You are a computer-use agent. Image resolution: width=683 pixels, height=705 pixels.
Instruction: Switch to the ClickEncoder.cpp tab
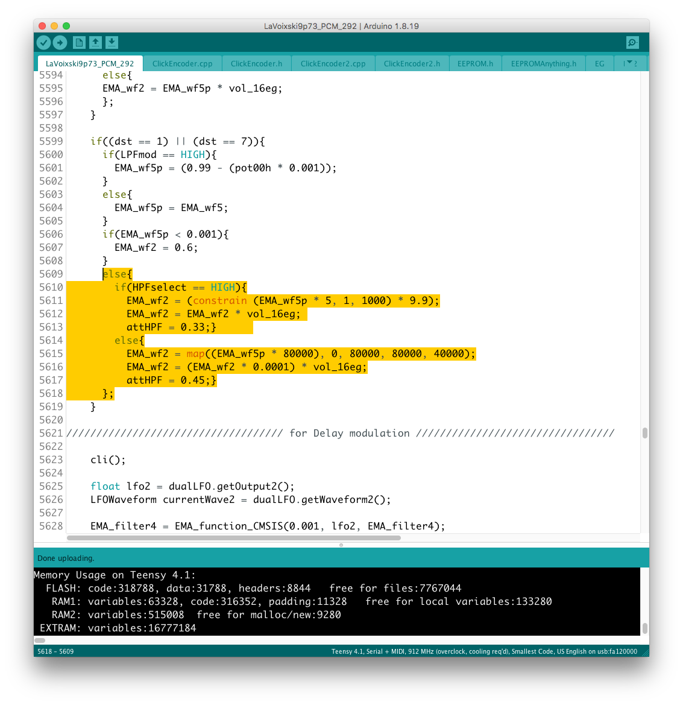[182, 63]
